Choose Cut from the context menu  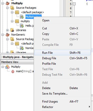click(62, 28)
